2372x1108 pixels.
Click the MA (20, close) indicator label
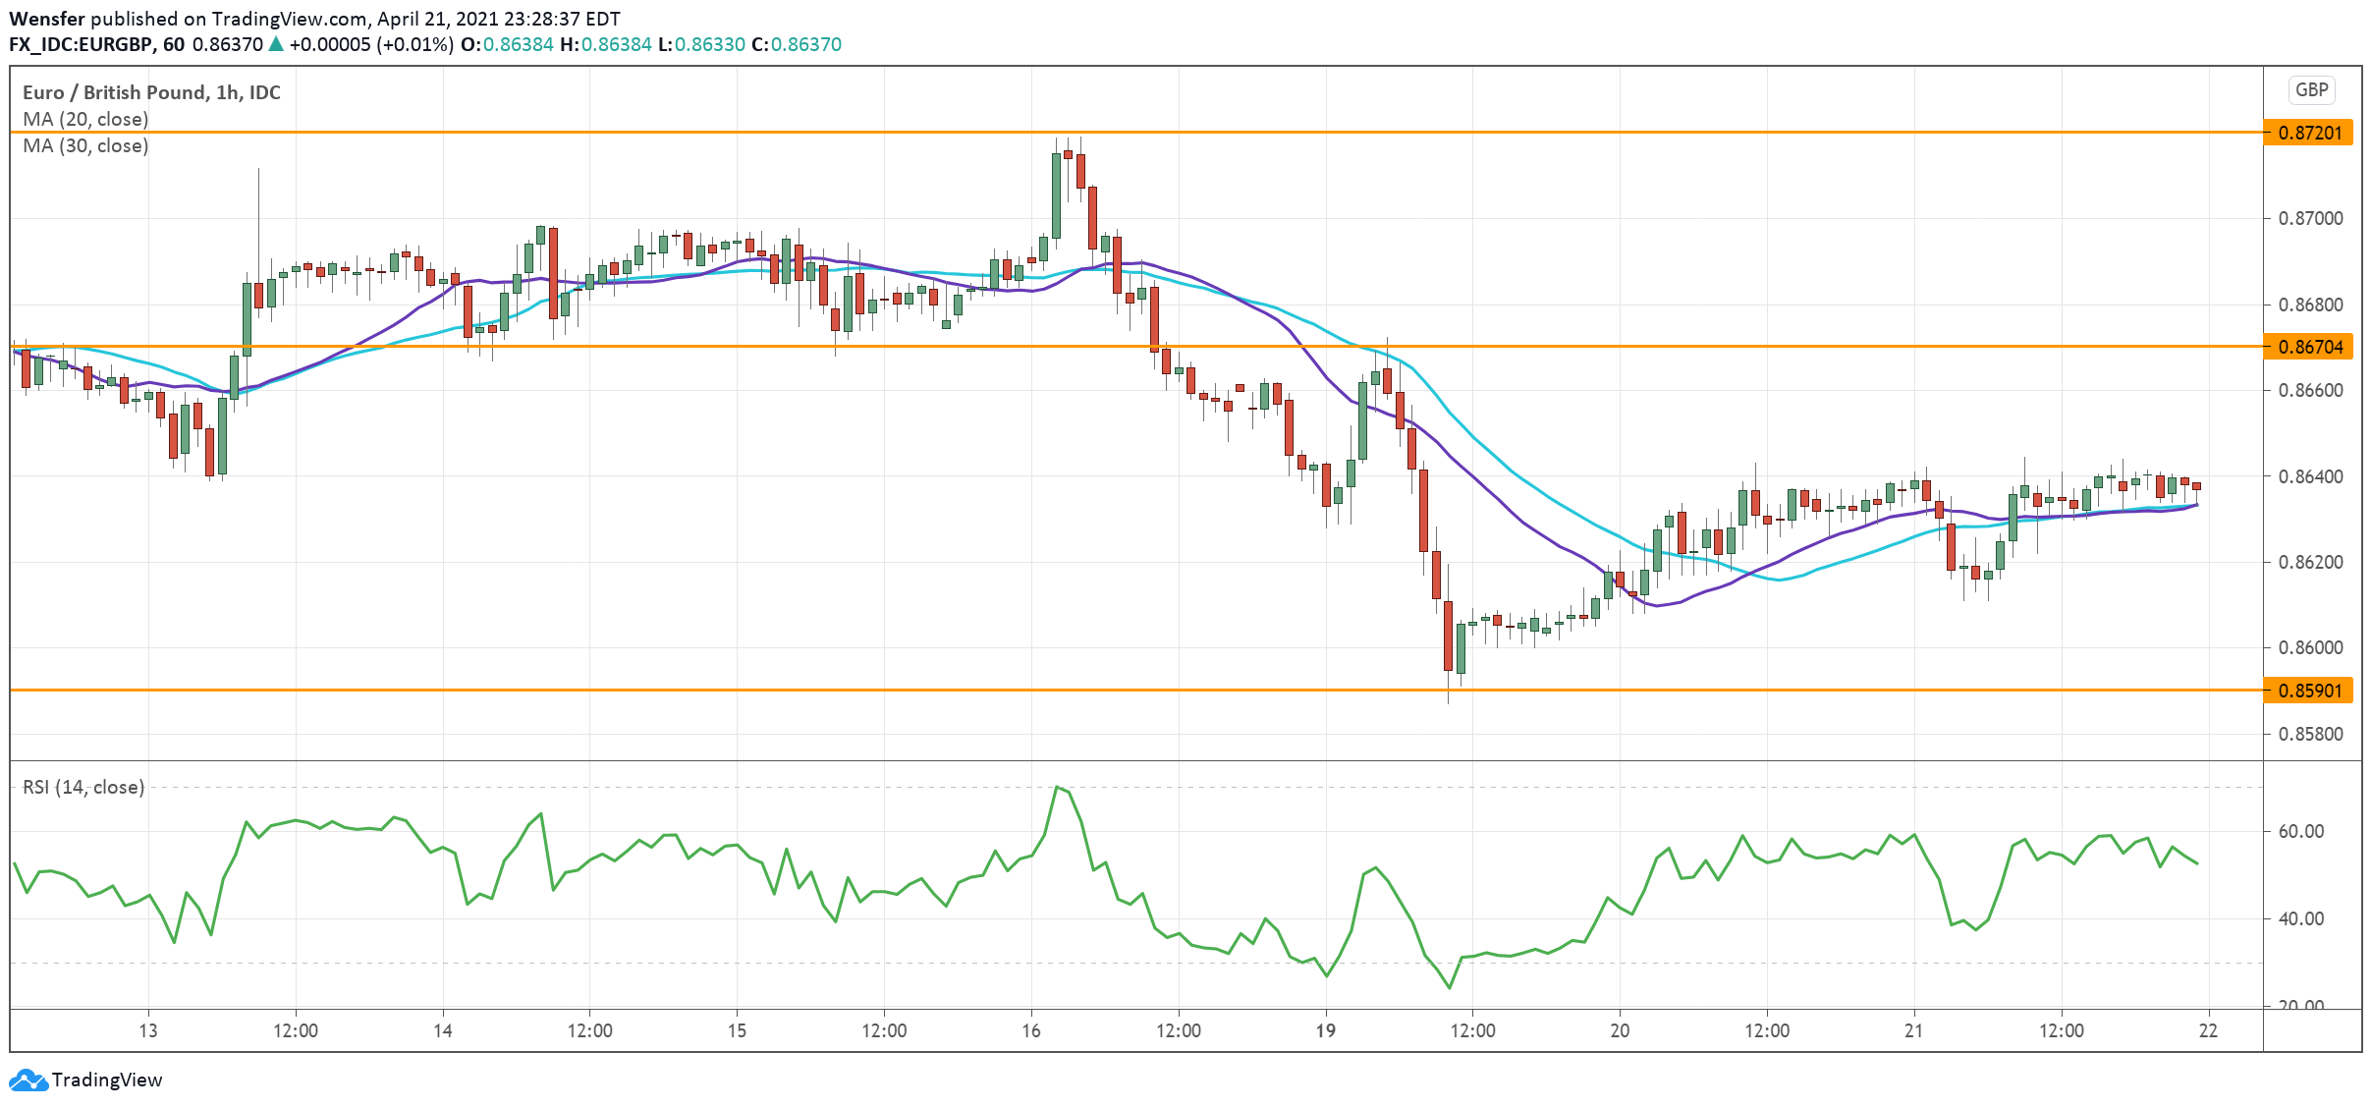85,119
